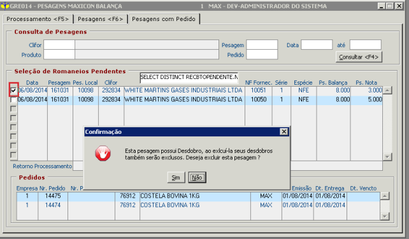The height and width of the screenshot is (239, 409).
Task: Confirm deletion with Sim button
Action: click(x=176, y=177)
